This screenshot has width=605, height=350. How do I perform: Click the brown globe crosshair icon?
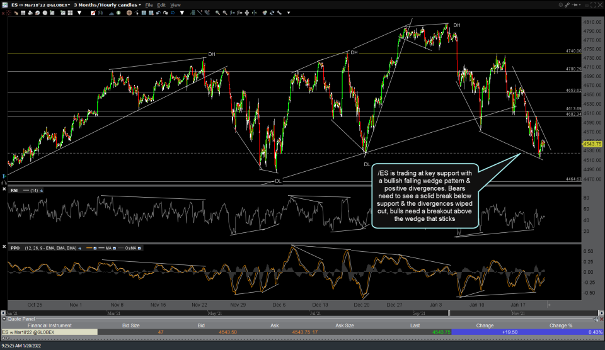tap(129, 13)
